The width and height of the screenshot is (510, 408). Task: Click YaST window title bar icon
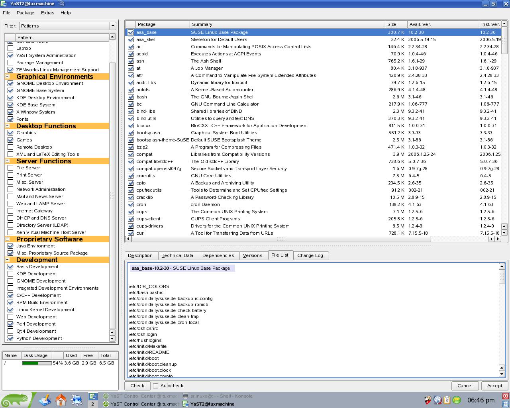(x=4, y=4)
